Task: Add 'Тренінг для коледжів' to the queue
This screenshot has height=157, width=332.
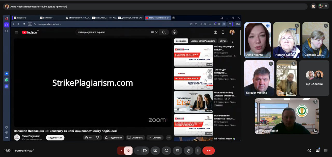Action: (x=210, y=77)
